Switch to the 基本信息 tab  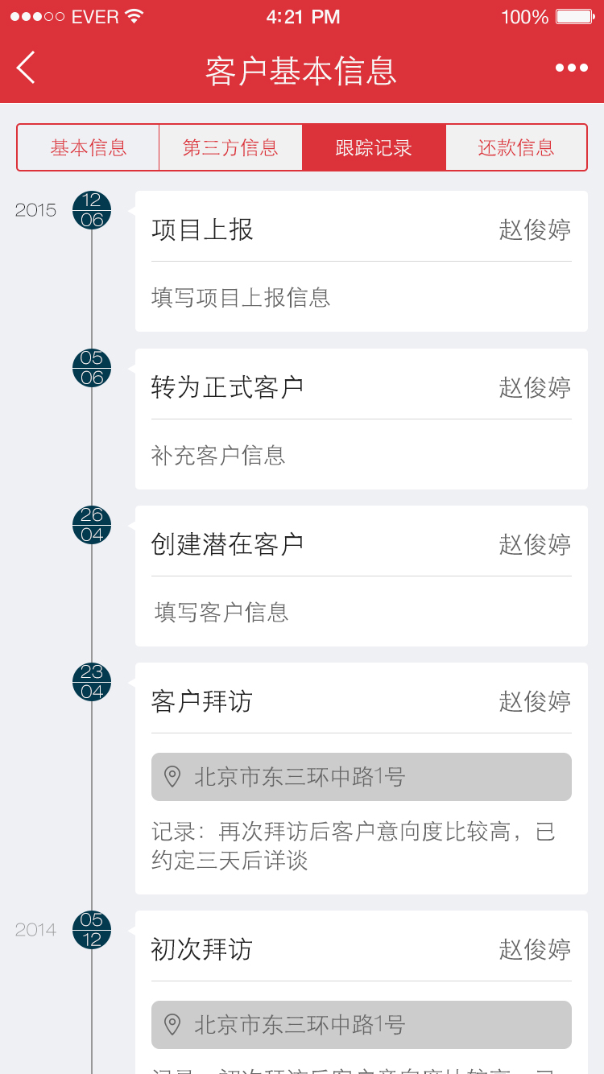tap(89, 147)
